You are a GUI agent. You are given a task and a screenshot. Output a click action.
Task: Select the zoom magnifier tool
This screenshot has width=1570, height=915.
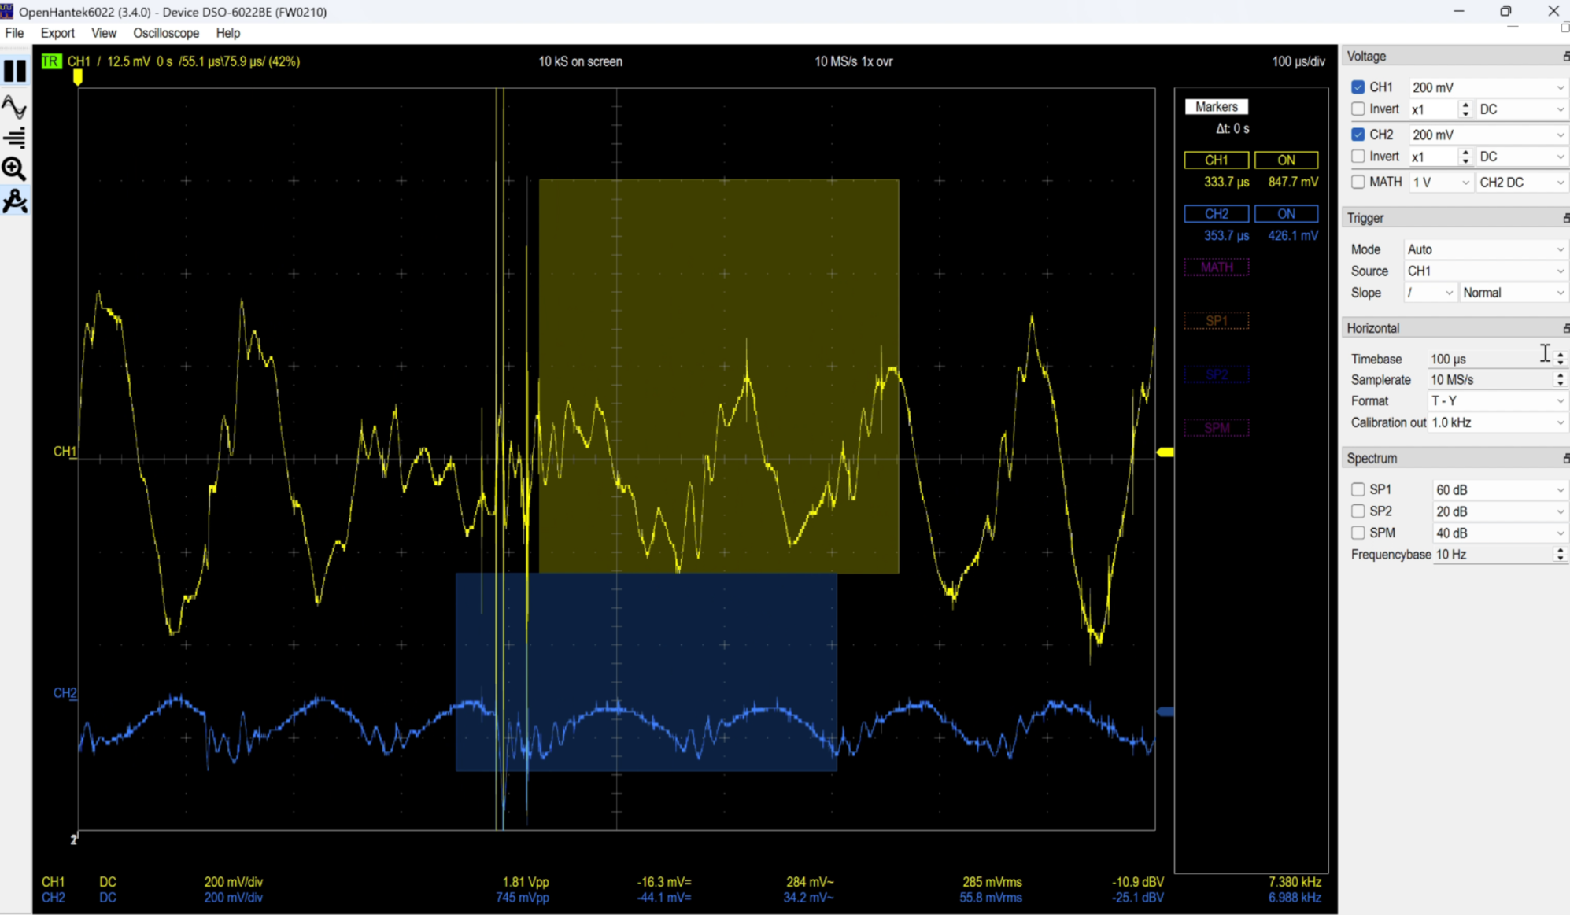coord(14,168)
